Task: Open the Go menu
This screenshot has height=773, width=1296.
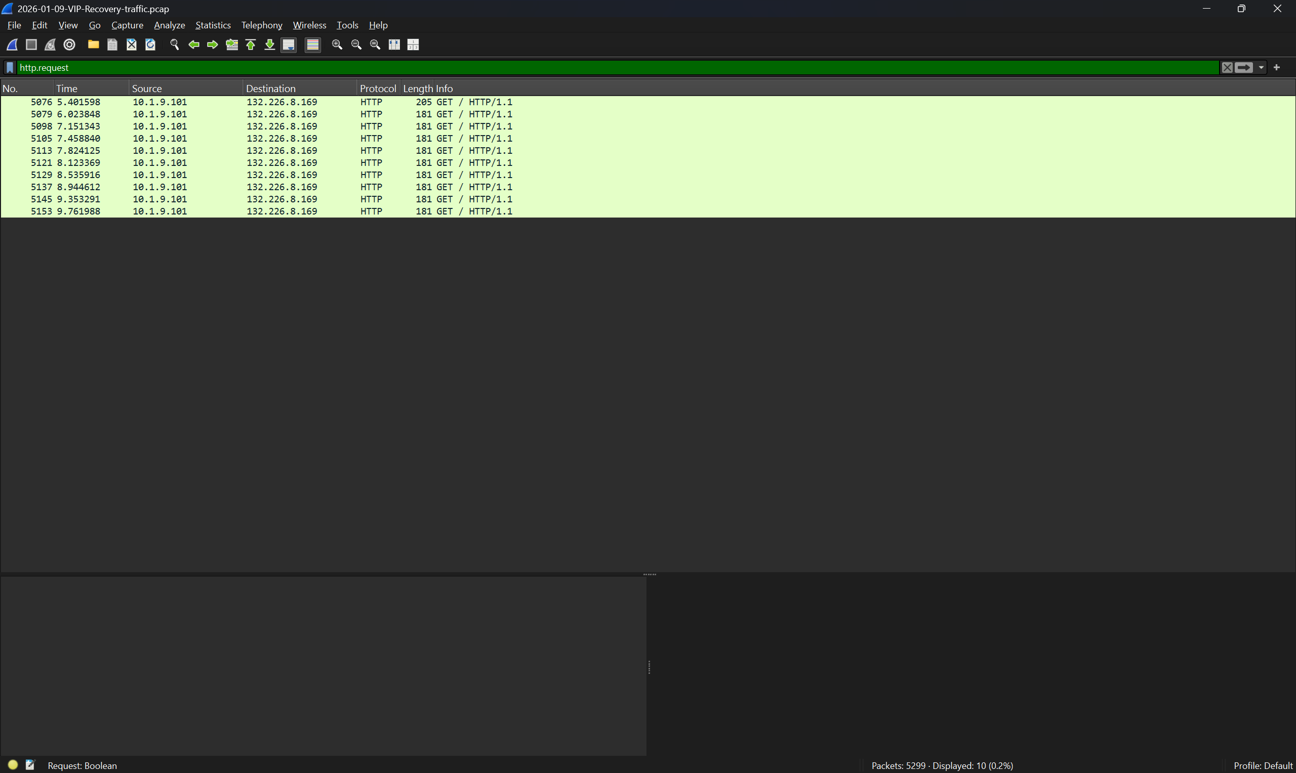Action: point(94,25)
